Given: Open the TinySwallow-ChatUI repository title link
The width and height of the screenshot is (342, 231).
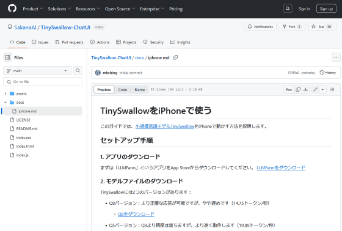Looking at the screenshot, I should (x=65, y=28).
